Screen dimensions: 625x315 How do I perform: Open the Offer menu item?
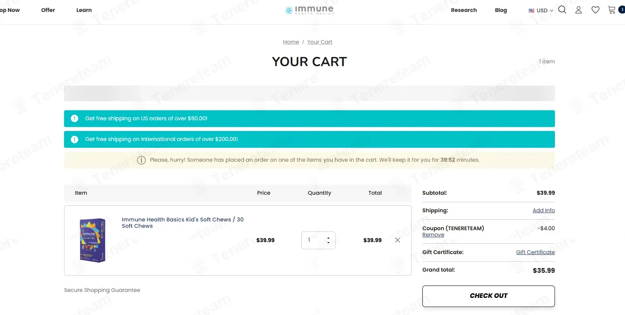pyautogui.click(x=48, y=10)
